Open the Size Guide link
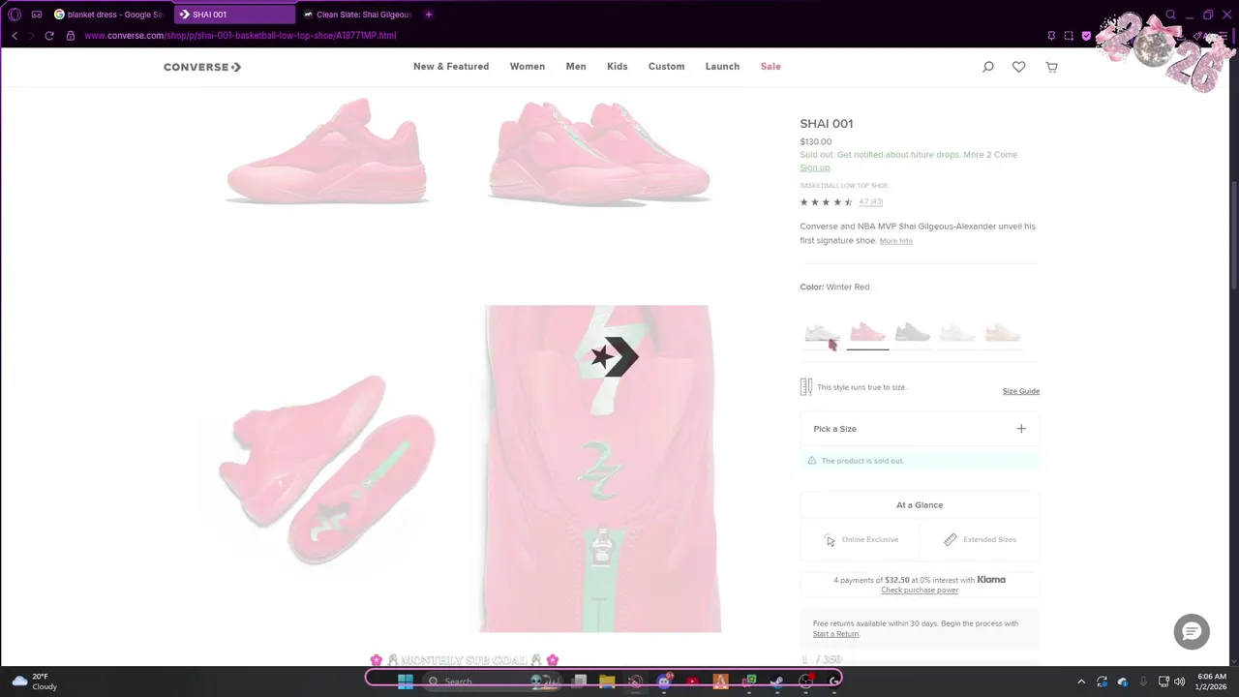1239x697 pixels. (x=1021, y=391)
